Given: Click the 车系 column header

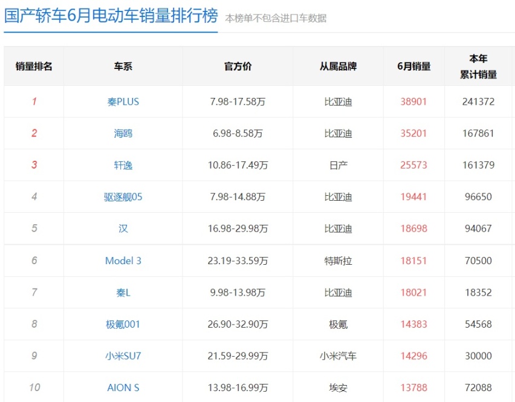Looking at the screenshot, I should (x=123, y=66).
